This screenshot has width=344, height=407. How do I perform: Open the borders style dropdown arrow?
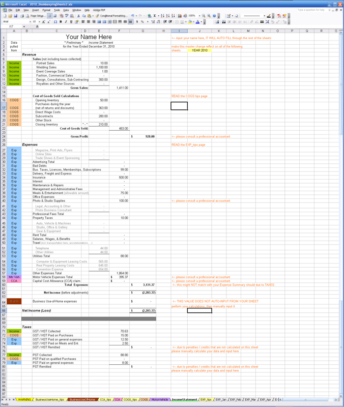pos(186,21)
